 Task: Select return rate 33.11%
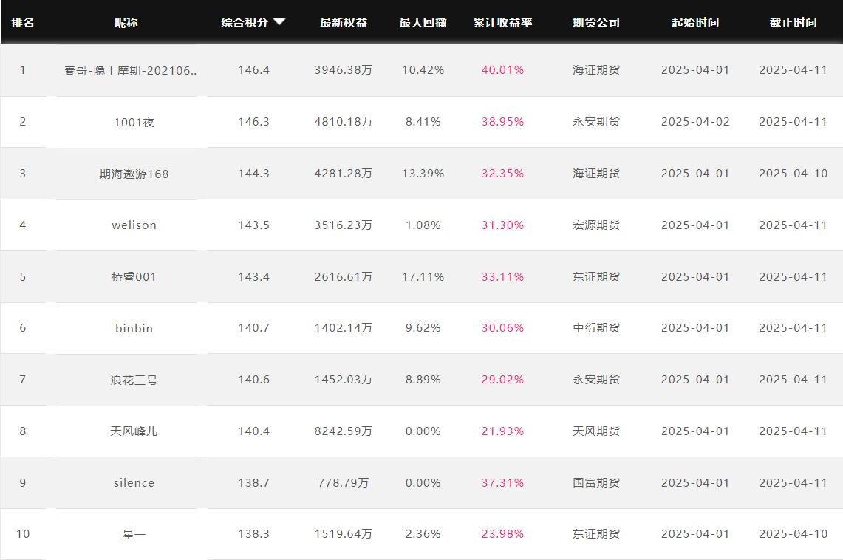coord(502,277)
